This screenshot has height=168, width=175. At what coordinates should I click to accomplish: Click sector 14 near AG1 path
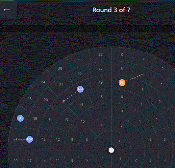[81, 105]
